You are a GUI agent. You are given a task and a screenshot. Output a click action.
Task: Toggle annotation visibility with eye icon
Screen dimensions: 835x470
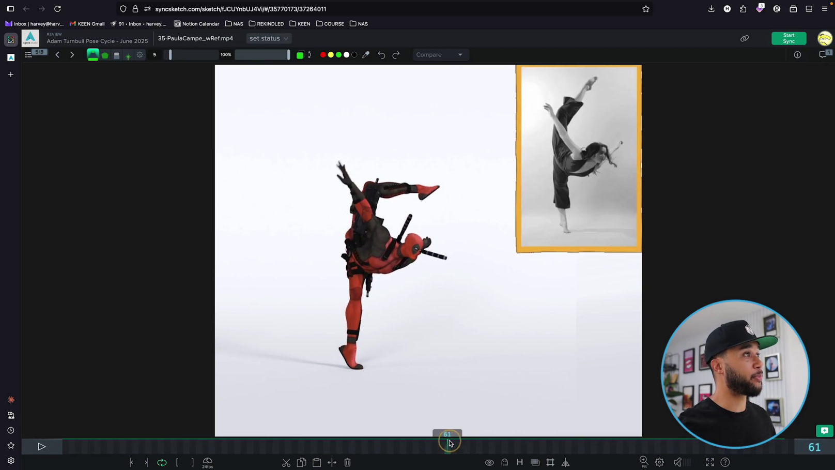489,462
